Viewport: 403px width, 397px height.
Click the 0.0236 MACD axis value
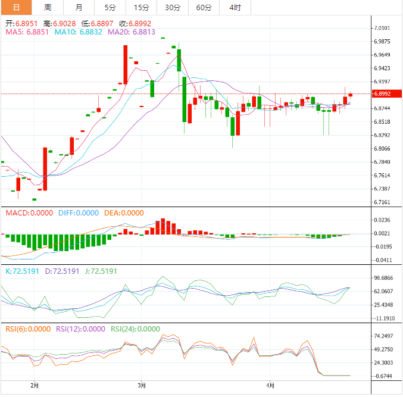click(382, 220)
